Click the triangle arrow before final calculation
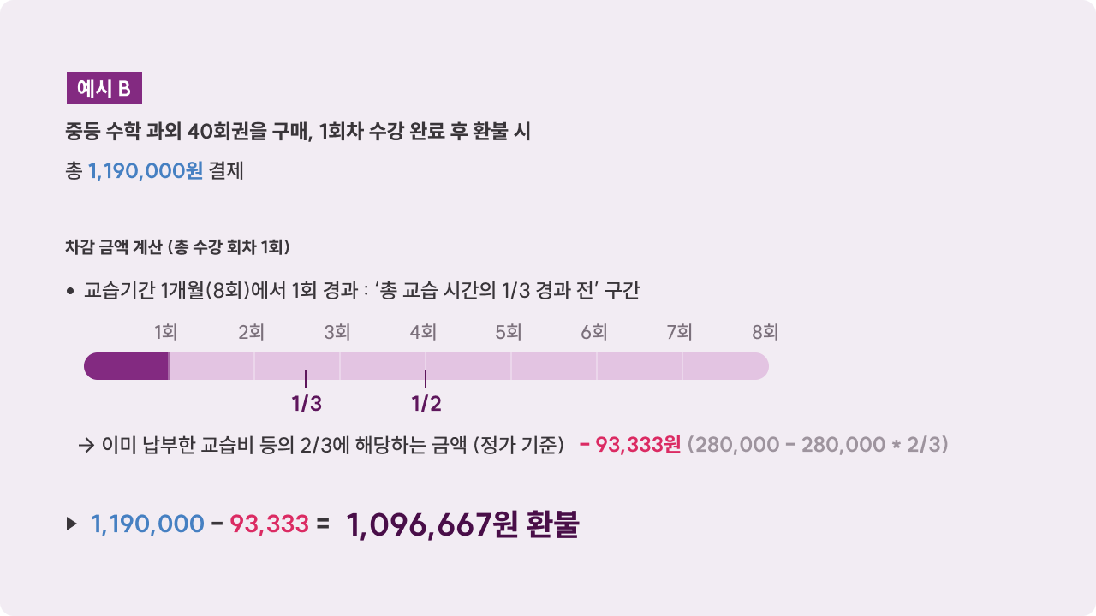The width and height of the screenshot is (1096, 616). point(72,524)
